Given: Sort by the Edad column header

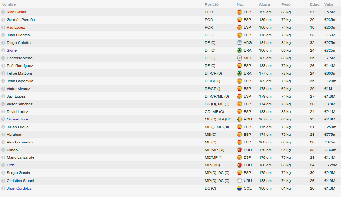Looking at the screenshot, I should pyautogui.click(x=315, y=4).
